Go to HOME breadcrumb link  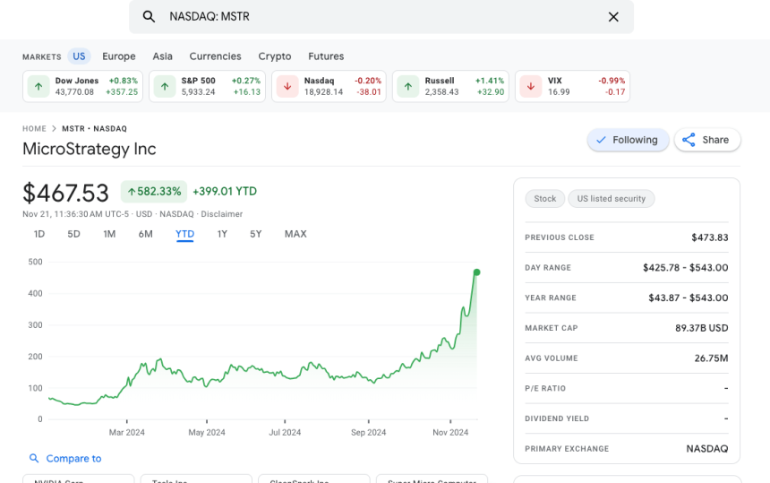coord(34,128)
